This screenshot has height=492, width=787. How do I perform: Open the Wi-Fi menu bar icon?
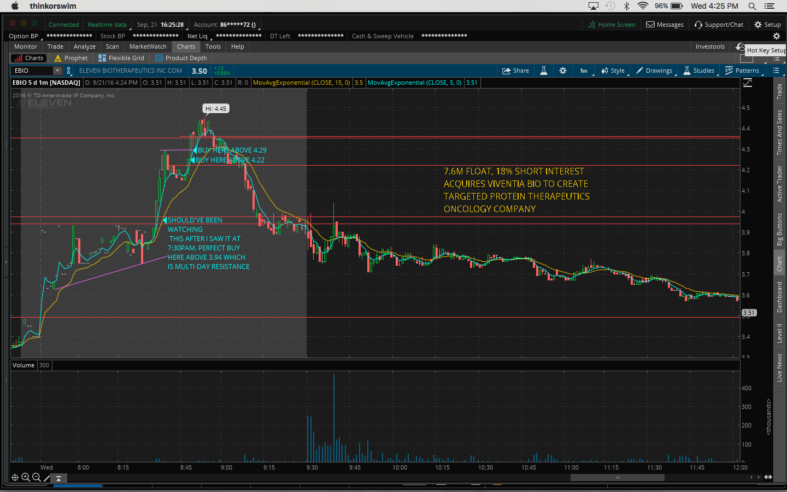(643, 6)
